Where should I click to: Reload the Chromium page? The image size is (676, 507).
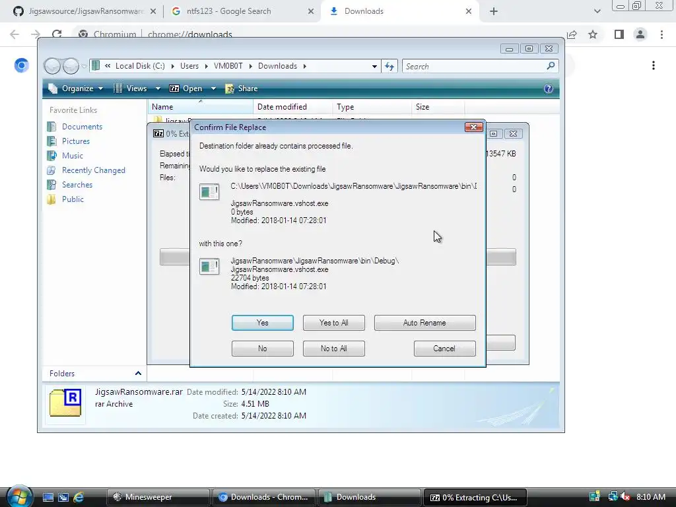(57, 34)
